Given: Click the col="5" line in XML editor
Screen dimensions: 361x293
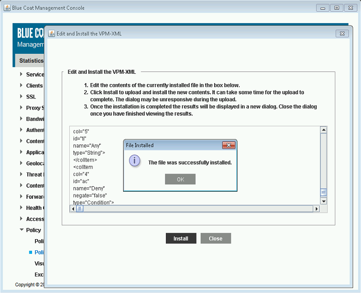Looking at the screenshot, I should (x=81, y=131).
